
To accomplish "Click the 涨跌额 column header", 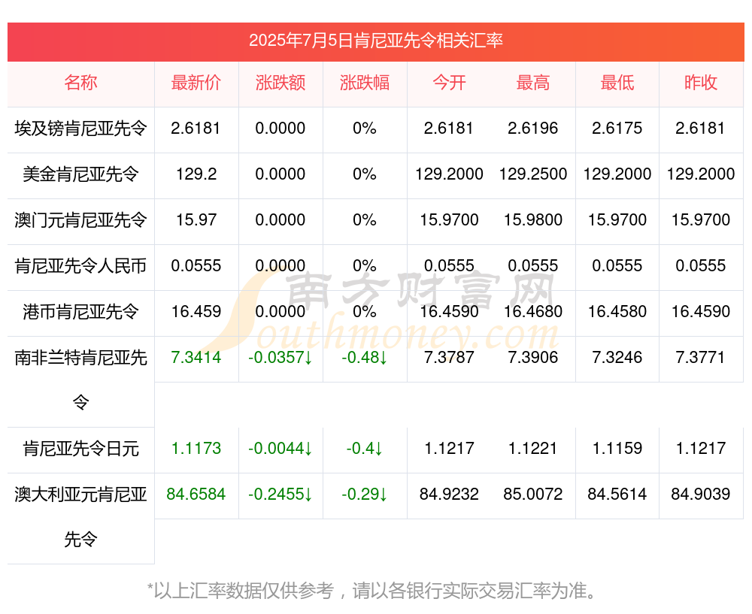I will tap(280, 83).
